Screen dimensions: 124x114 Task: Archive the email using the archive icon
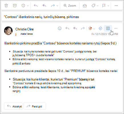[x=15, y=5]
